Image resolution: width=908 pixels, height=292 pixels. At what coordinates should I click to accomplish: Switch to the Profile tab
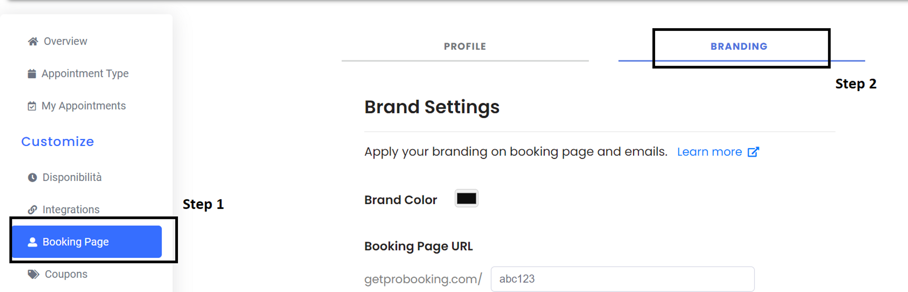[465, 47]
